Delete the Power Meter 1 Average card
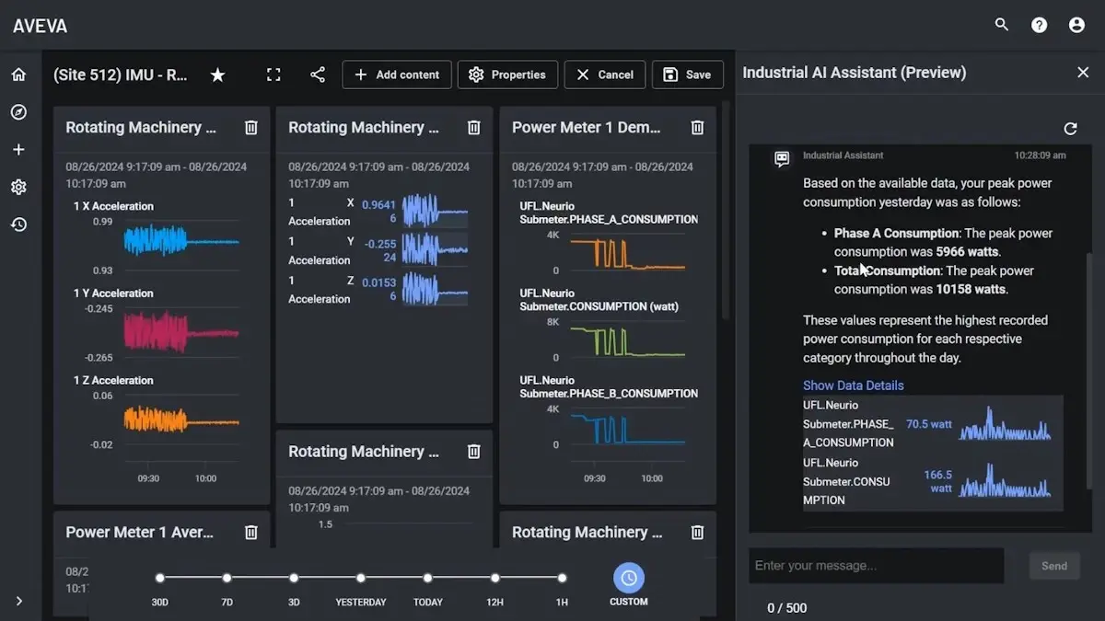 250,533
